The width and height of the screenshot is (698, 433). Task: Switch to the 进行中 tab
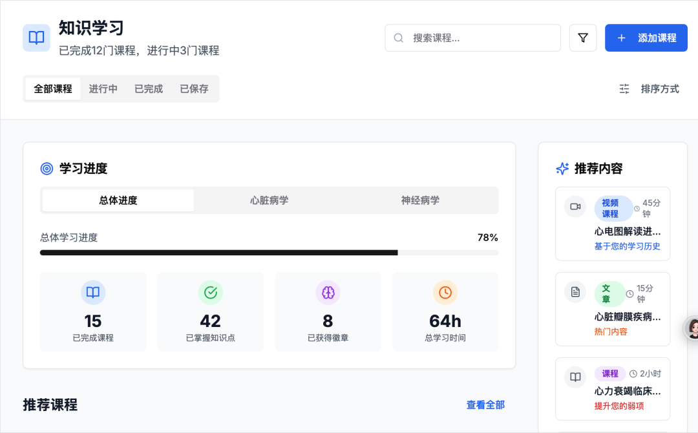[103, 89]
